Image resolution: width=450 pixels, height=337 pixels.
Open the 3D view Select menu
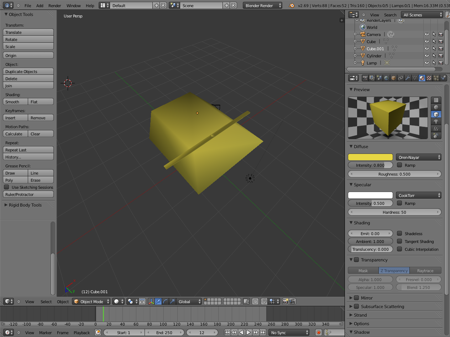pos(46,302)
